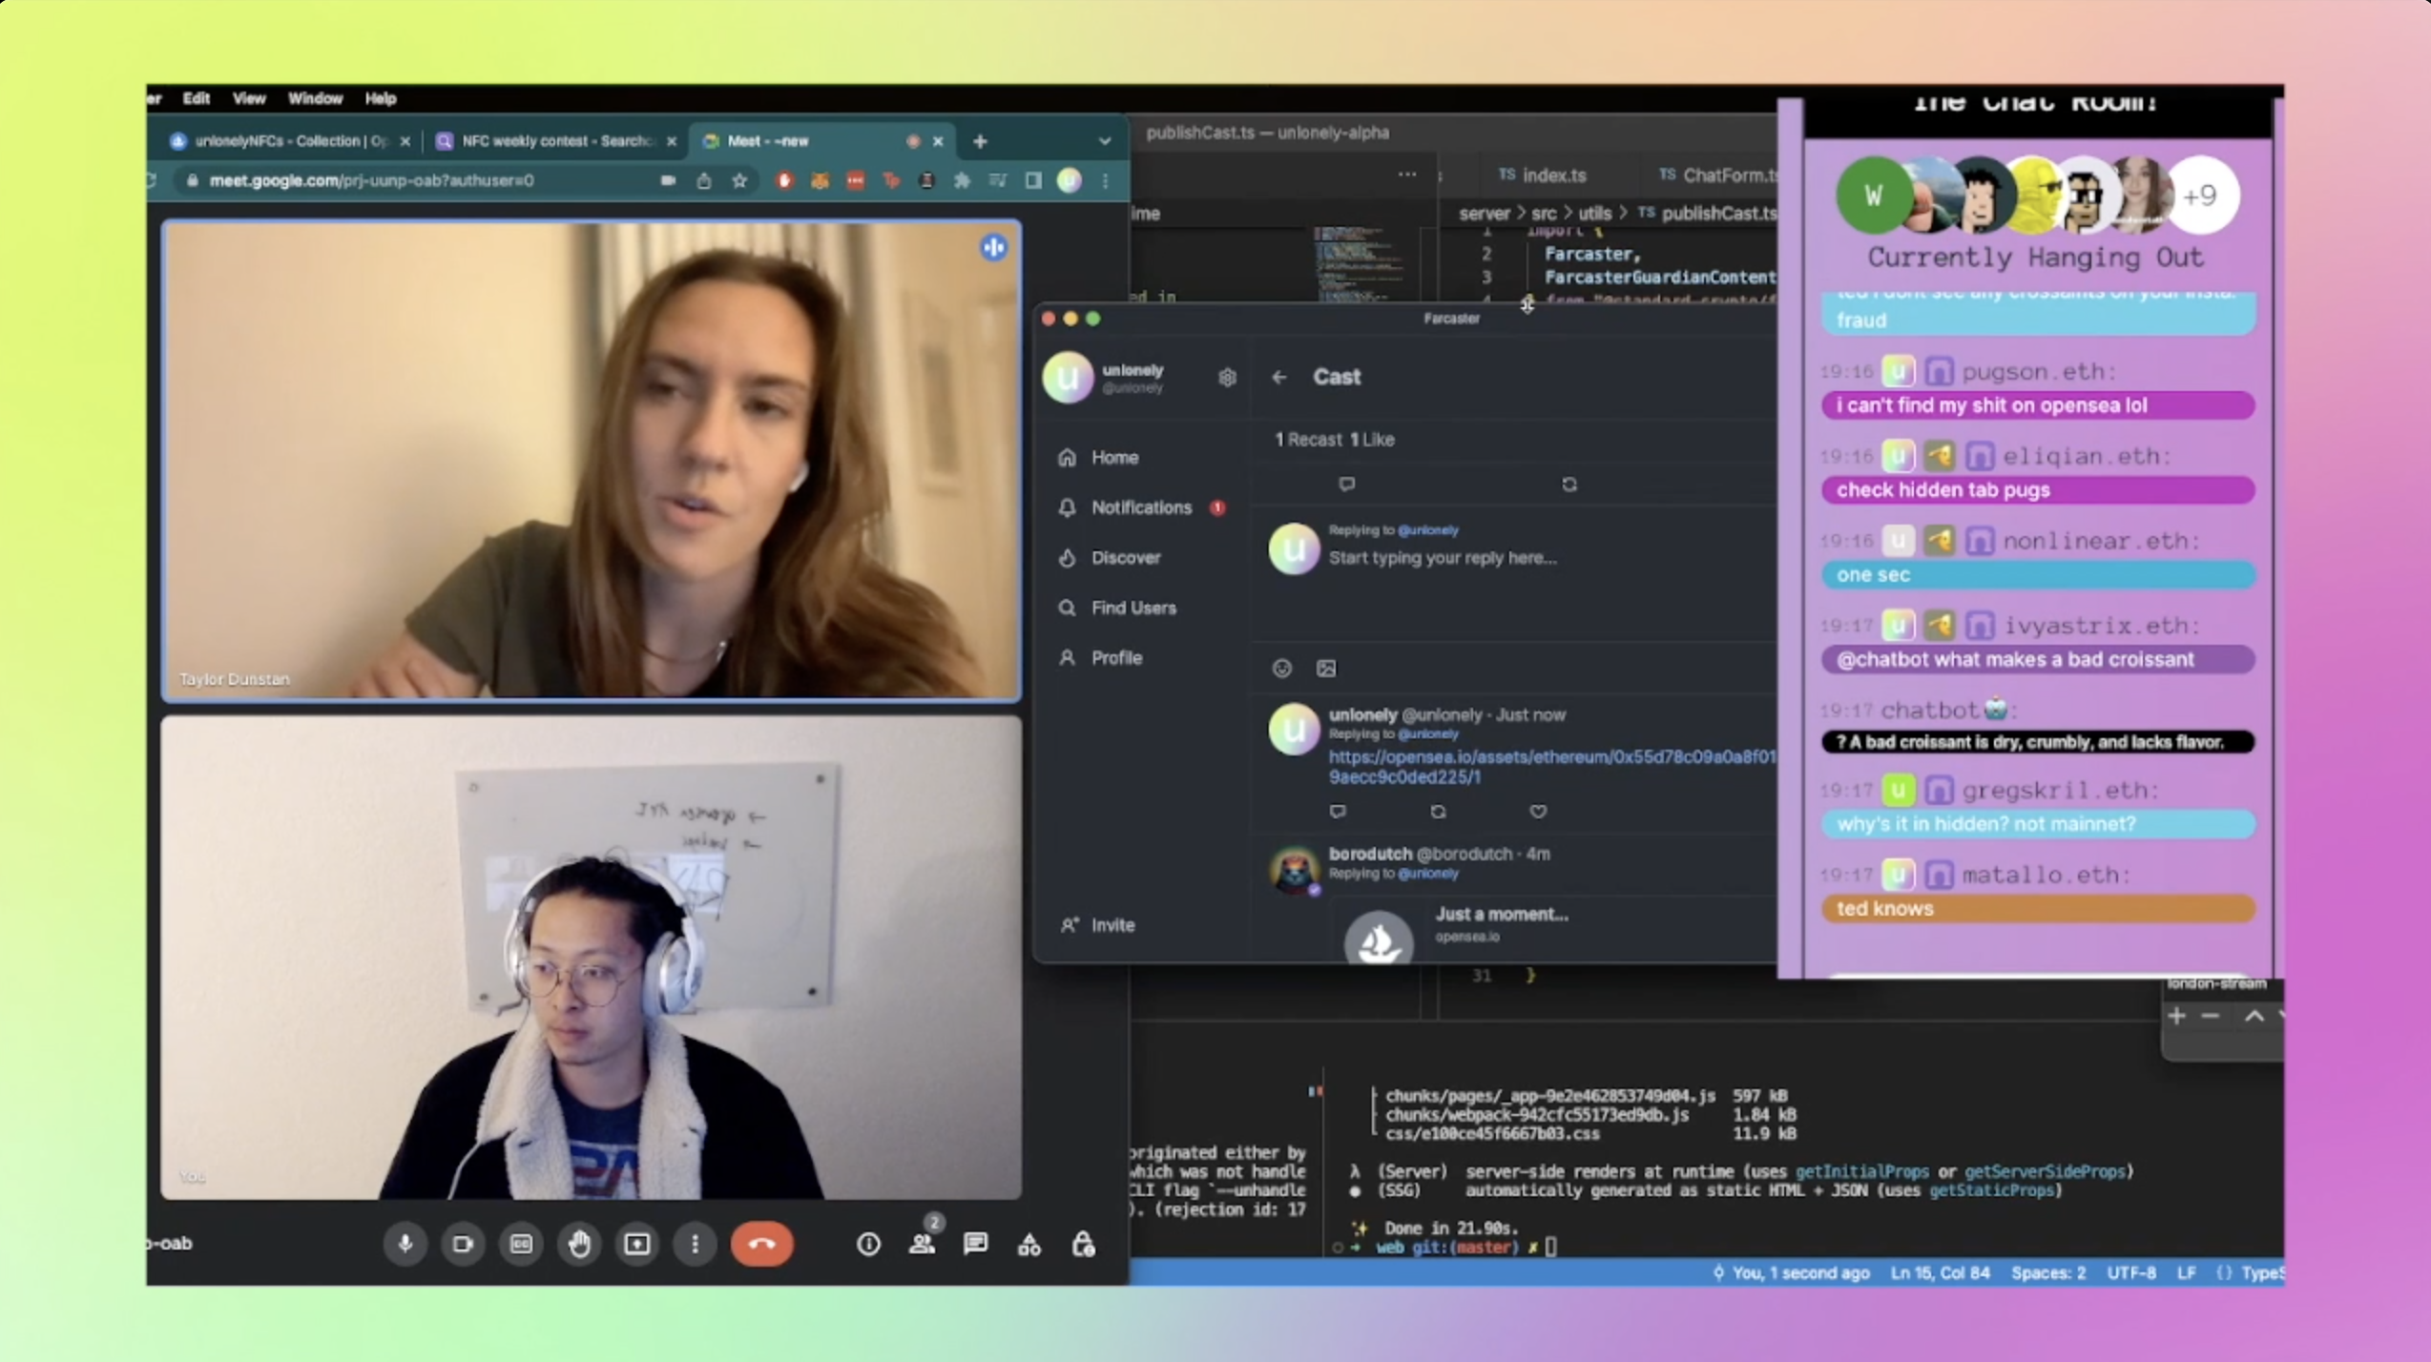Toggle closed captions in Google Meet
The image size is (2431, 1362).
point(521,1244)
